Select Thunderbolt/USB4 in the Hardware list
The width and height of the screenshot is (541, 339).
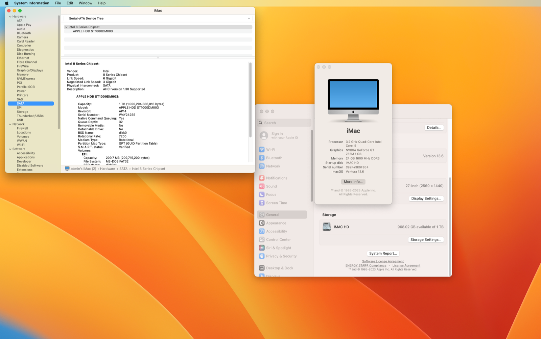pos(30,116)
